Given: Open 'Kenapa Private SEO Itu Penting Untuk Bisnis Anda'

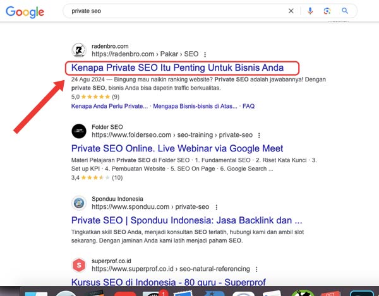Looking at the screenshot, I should (177, 68).
